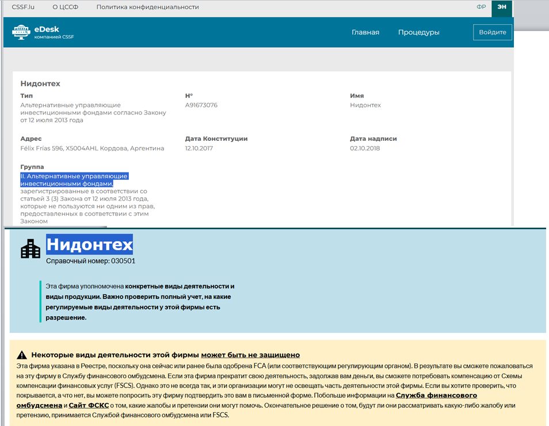Open Политика конфиденциальности link
The image size is (549, 426).
tap(147, 7)
